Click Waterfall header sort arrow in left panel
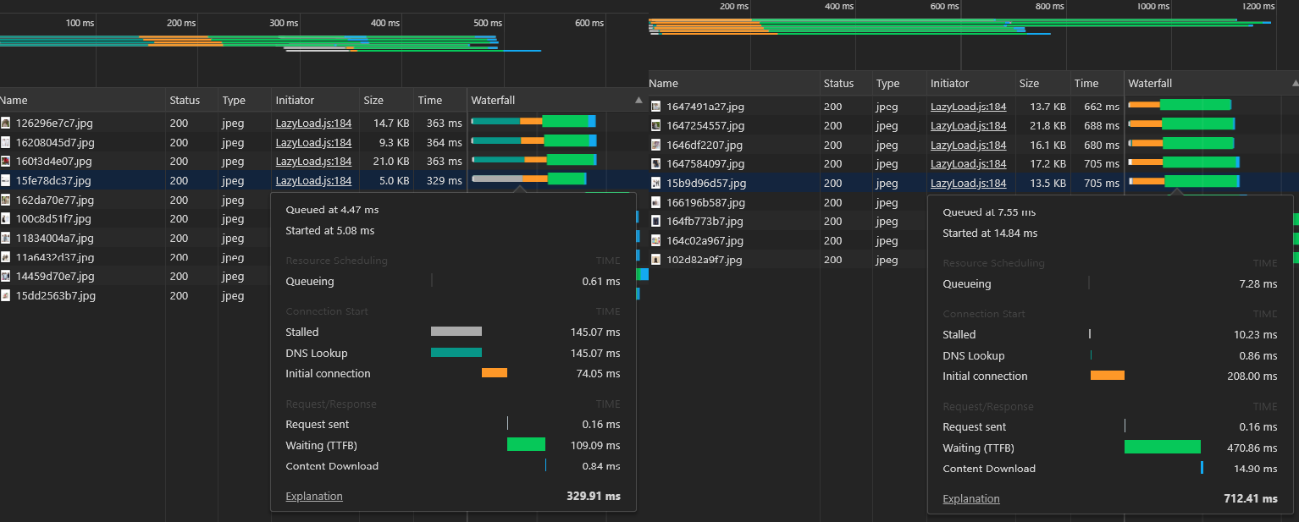The image size is (1299, 522). pos(638,100)
